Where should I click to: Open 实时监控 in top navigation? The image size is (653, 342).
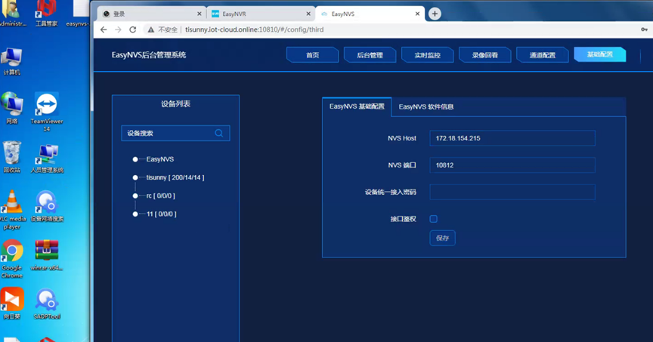click(x=427, y=55)
